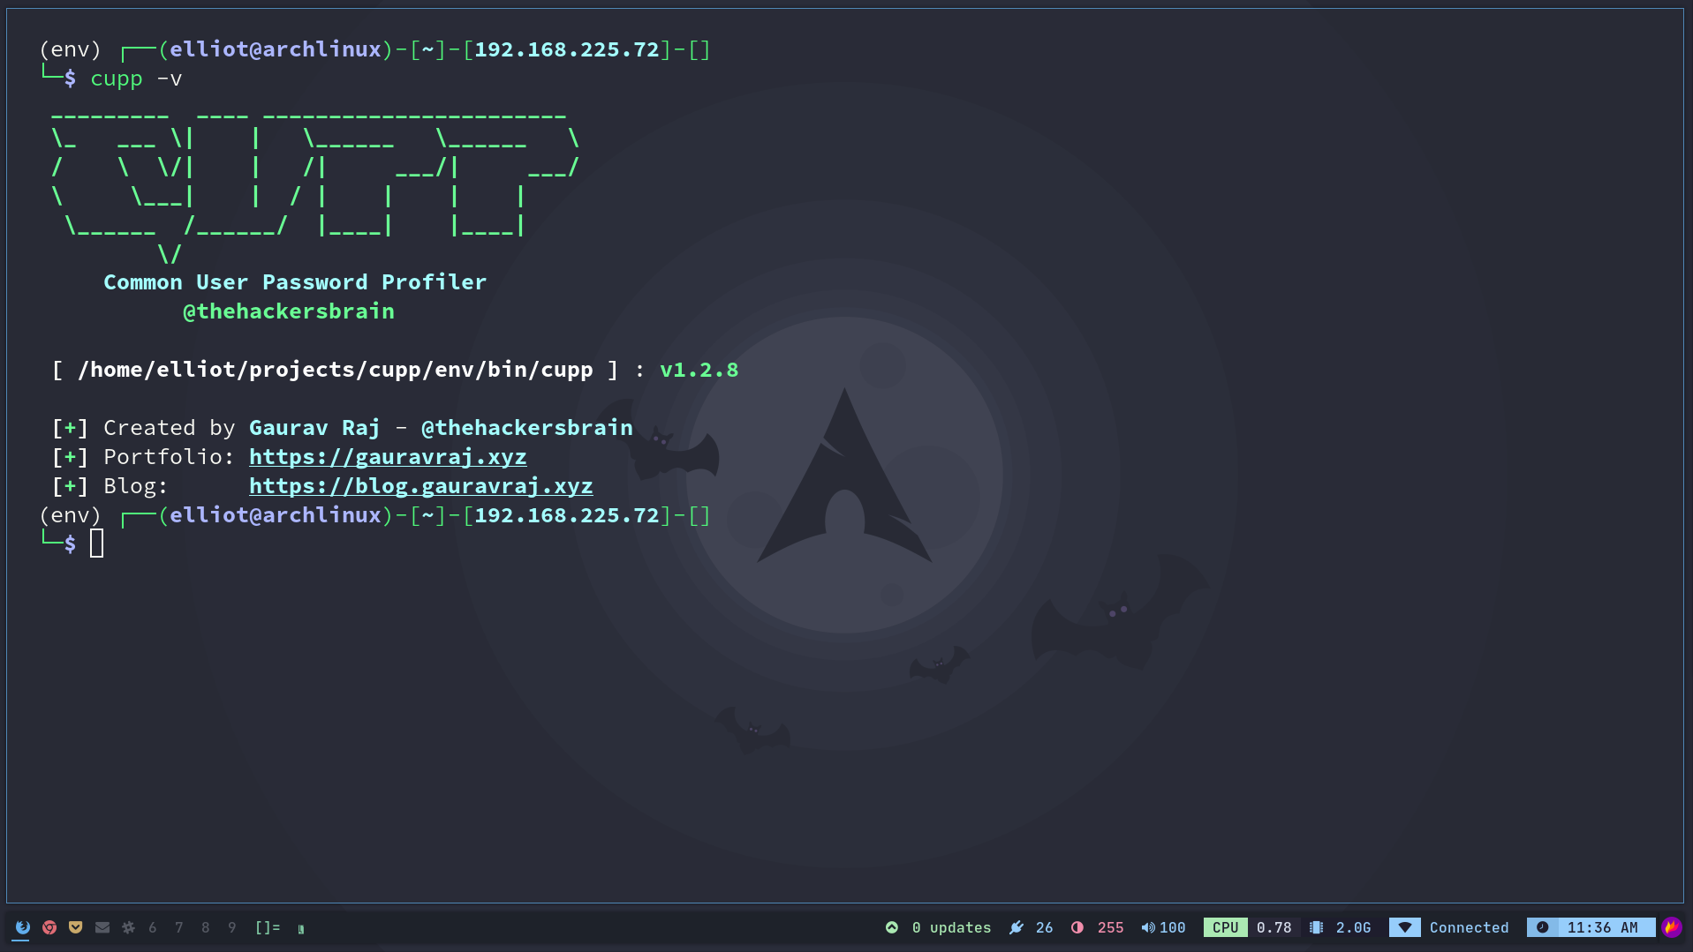Click the IP address in the top prompt
The height and width of the screenshot is (952, 1693).
[x=567, y=49]
